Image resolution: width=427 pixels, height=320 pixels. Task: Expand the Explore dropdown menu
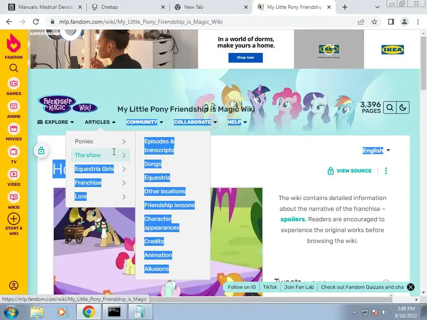coord(56,122)
